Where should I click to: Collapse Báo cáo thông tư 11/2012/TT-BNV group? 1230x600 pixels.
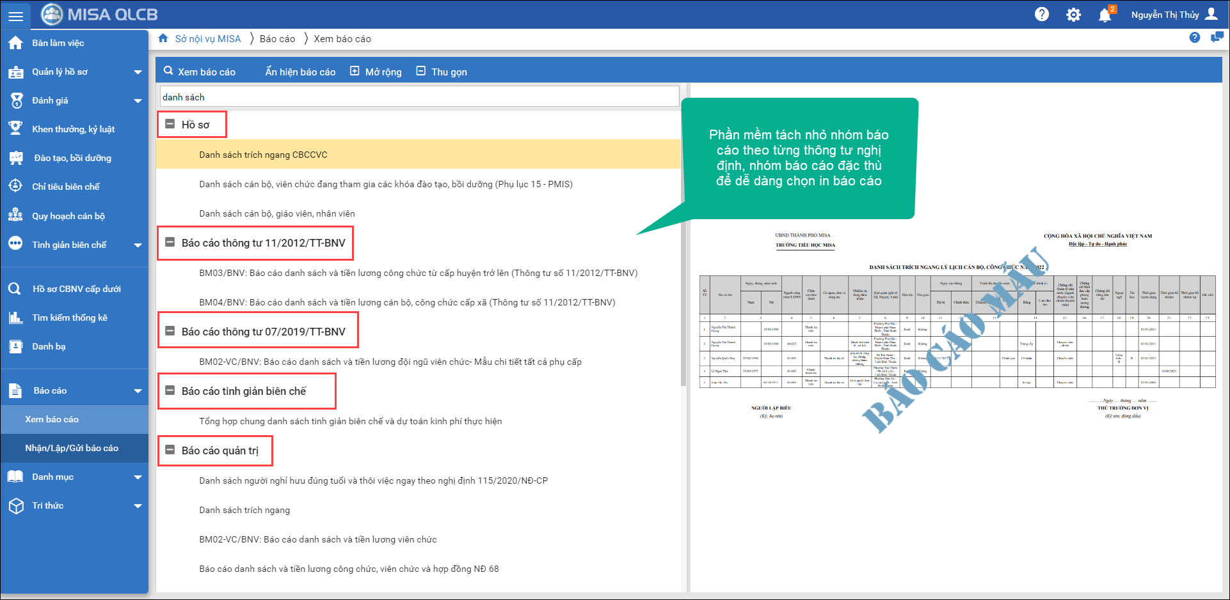[x=170, y=242]
